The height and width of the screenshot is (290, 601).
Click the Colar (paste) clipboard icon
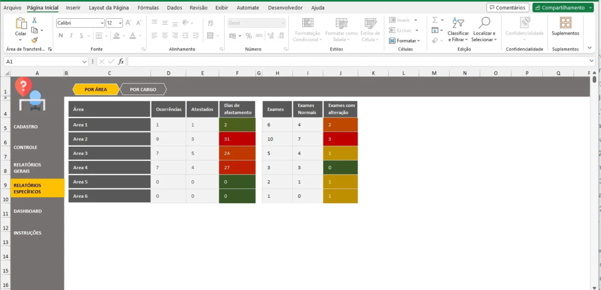pos(21,23)
